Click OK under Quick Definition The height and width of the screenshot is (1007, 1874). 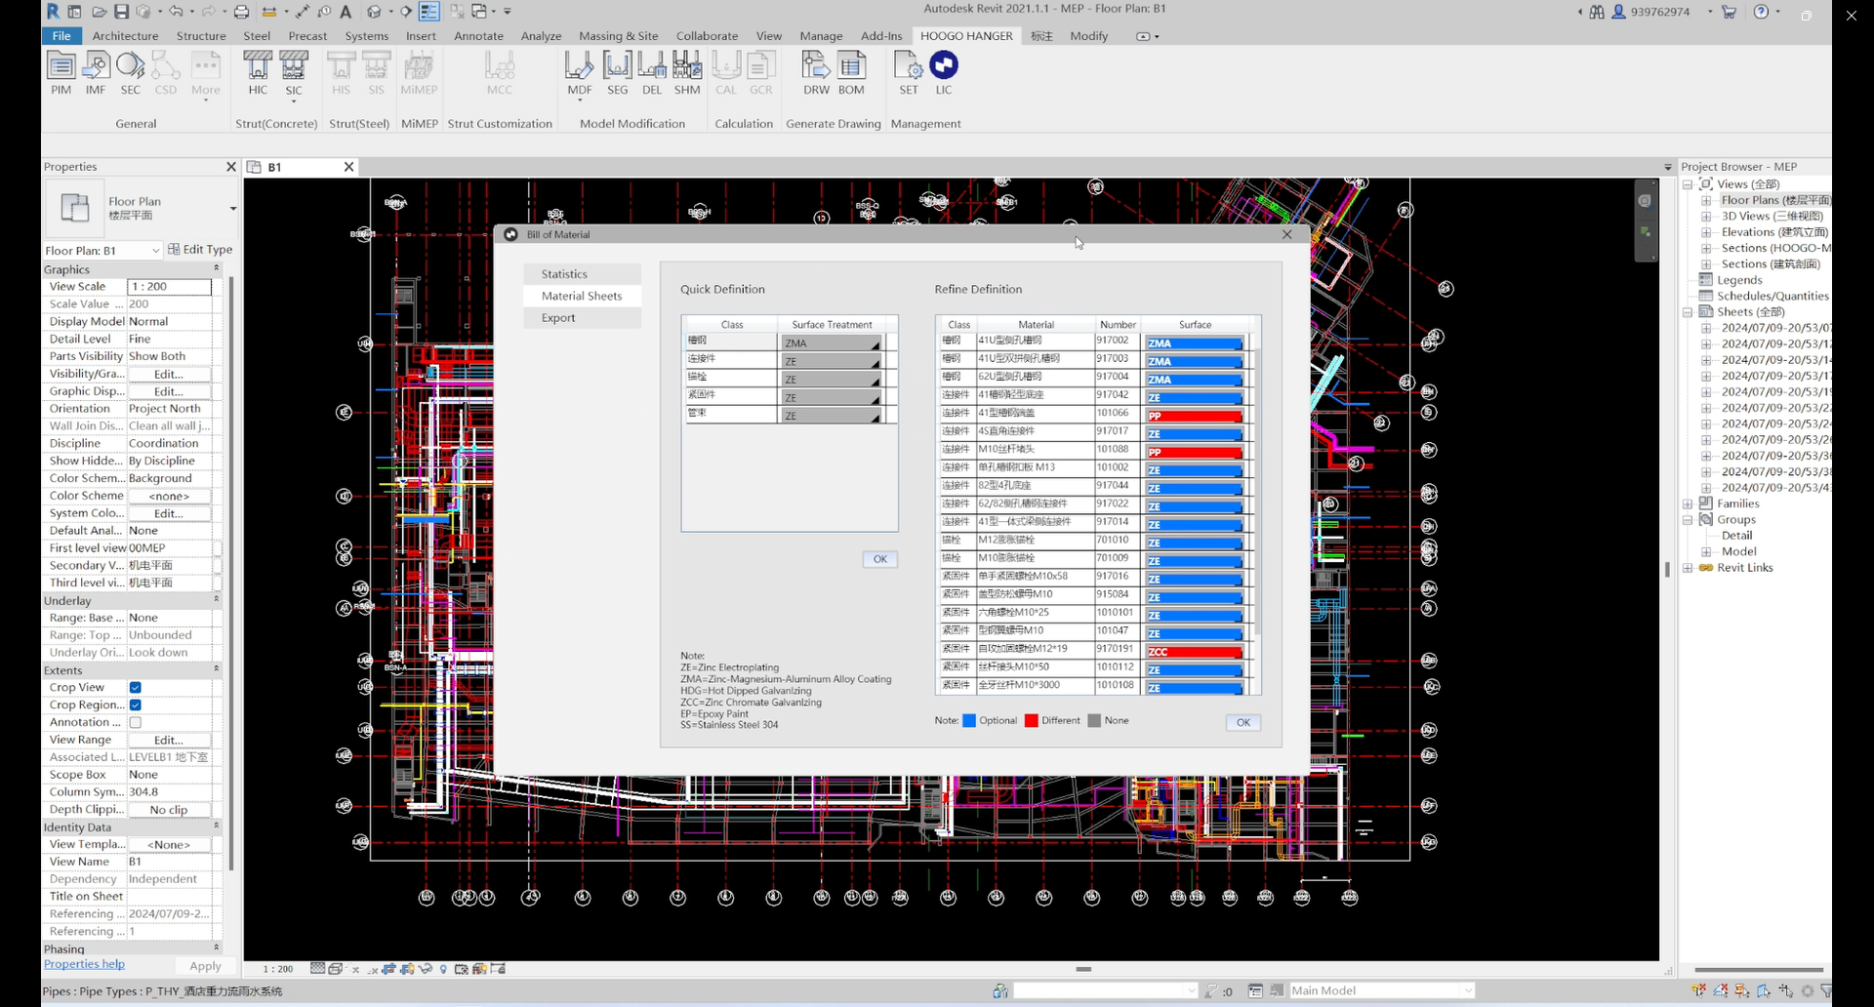[879, 560]
